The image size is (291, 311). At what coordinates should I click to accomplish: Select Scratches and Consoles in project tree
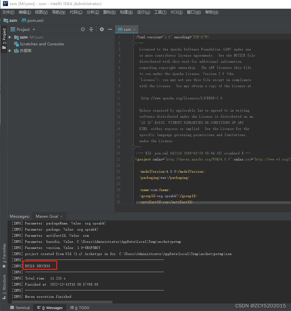42,44
